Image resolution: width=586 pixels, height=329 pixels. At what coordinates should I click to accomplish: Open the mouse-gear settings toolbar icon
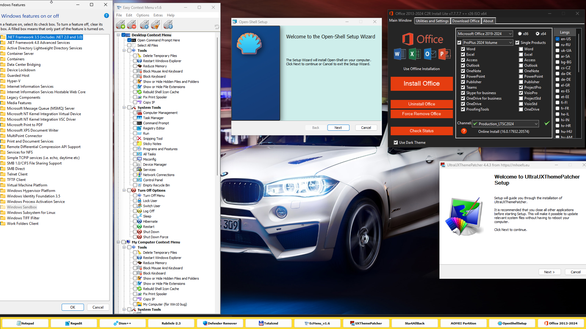(144, 25)
